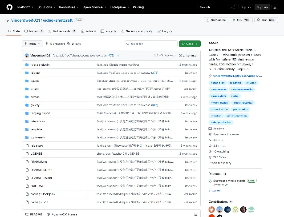
Task: Open the README outline list icon
Action: click(x=195, y=214)
